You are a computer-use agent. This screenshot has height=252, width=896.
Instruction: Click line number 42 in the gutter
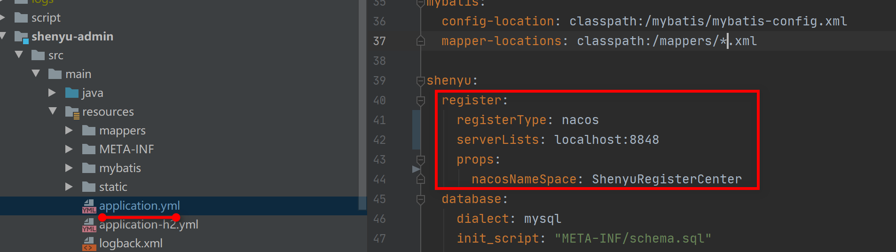pyautogui.click(x=379, y=140)
